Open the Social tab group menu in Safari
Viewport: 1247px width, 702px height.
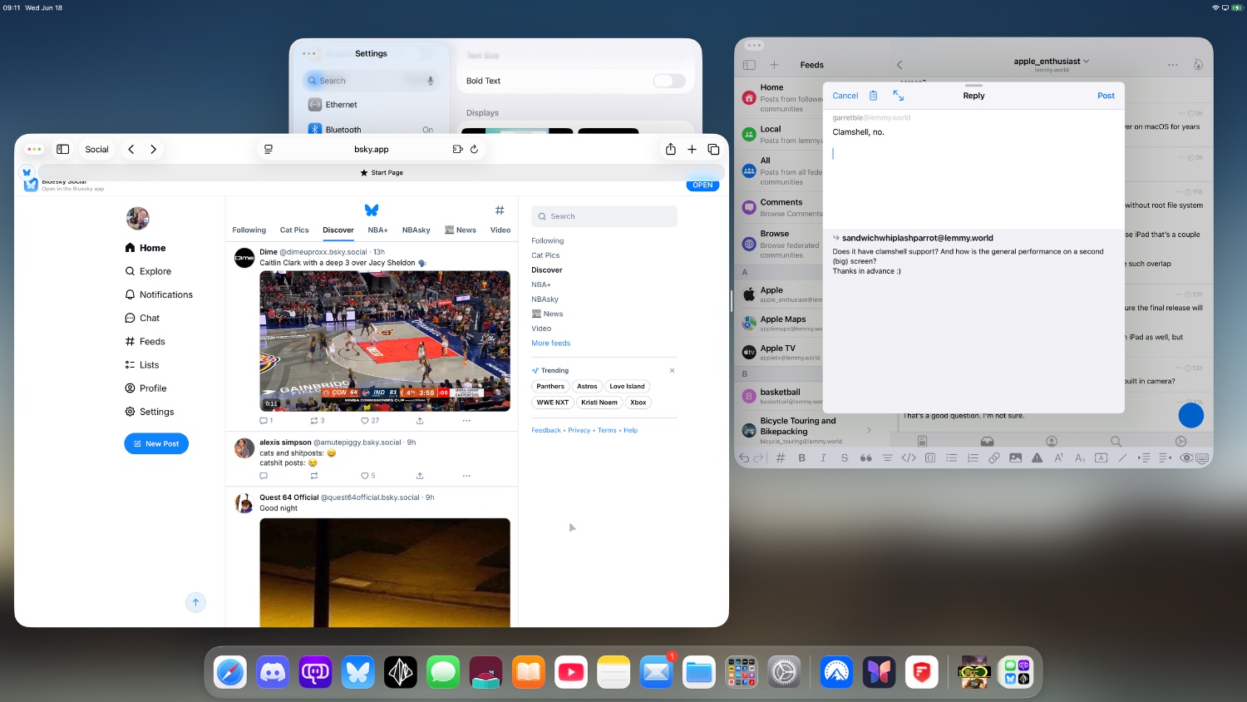pos(96,149)
